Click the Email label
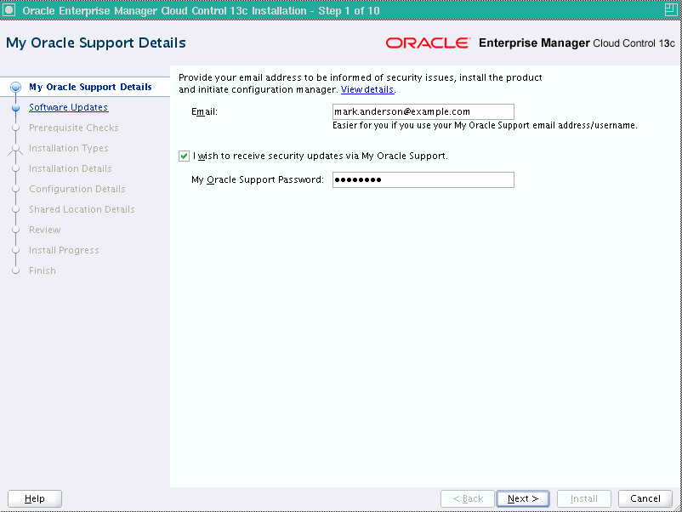 coord(204,111)
